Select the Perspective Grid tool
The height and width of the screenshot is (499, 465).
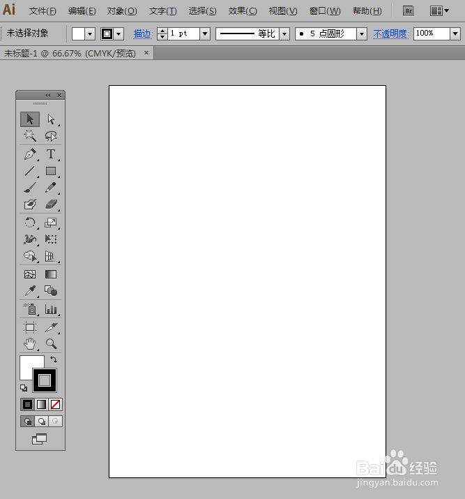click(51, 256)
